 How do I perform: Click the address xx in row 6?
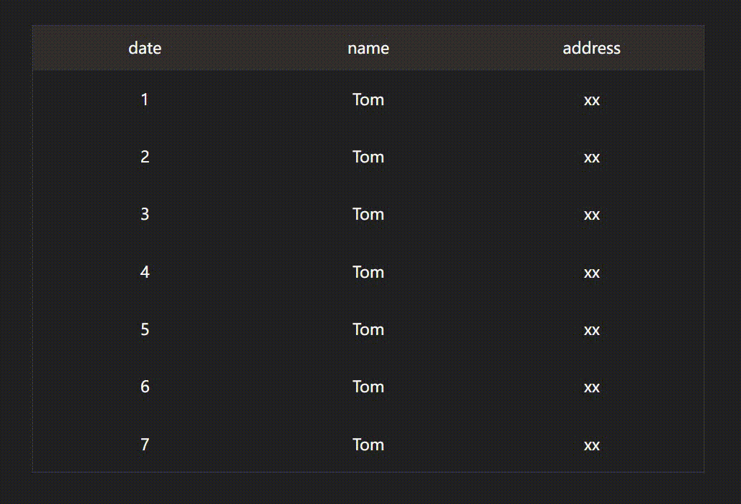click(x=591, y=387)
